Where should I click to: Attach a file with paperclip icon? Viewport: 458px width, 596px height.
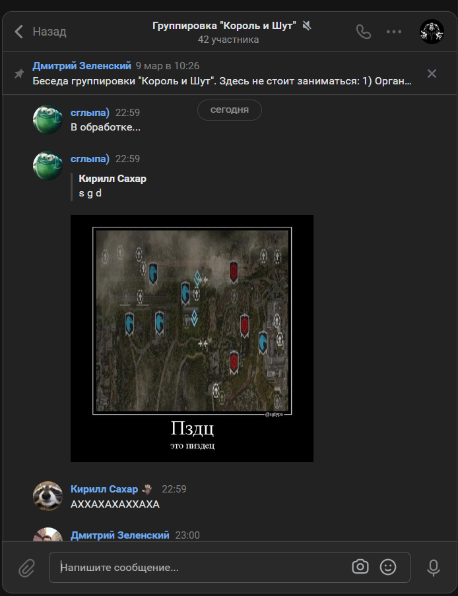[x=26, y=568]
